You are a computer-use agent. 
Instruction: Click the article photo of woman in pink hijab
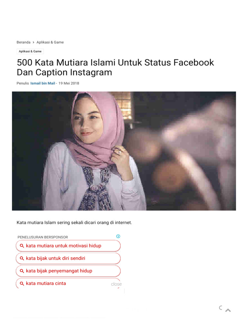coord(124,151)
